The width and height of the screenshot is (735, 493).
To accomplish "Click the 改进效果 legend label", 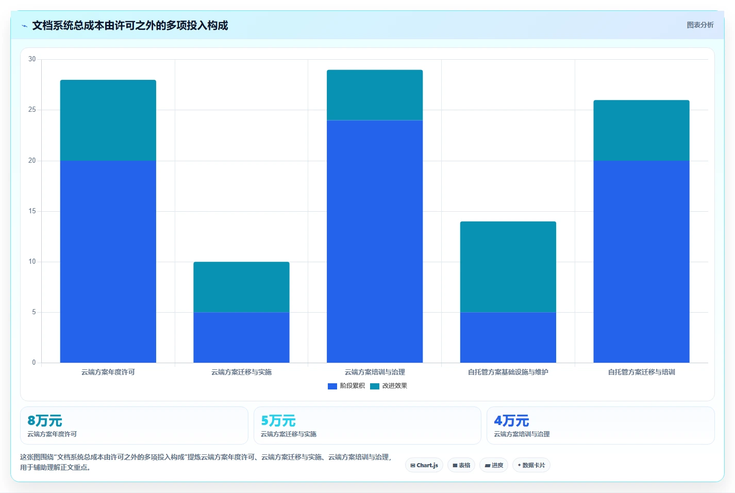I will [x=394, y=386].
